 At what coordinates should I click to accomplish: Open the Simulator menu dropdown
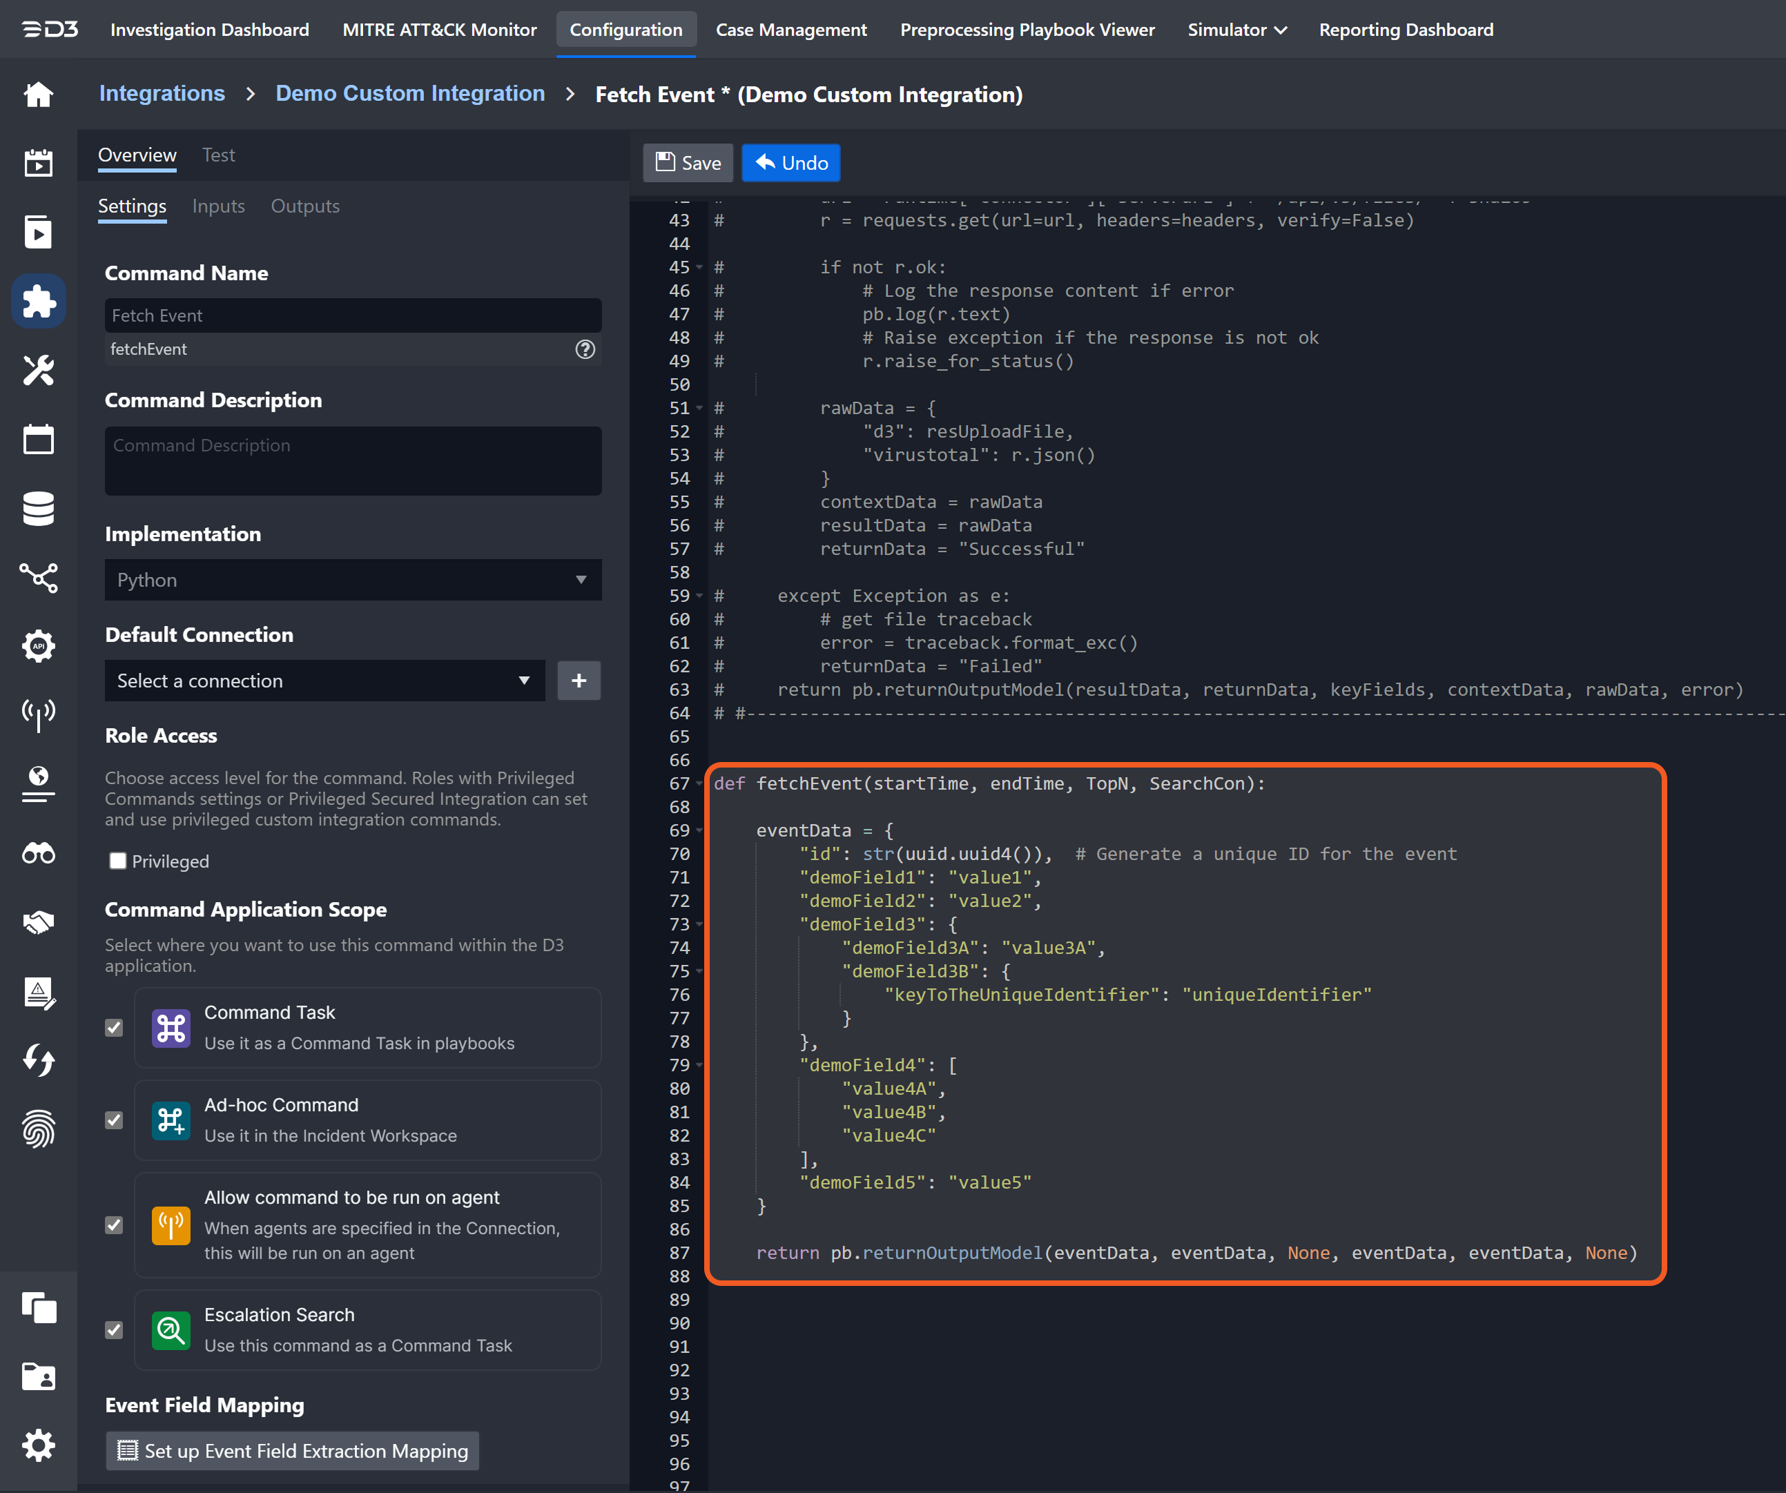[1236, 30]
